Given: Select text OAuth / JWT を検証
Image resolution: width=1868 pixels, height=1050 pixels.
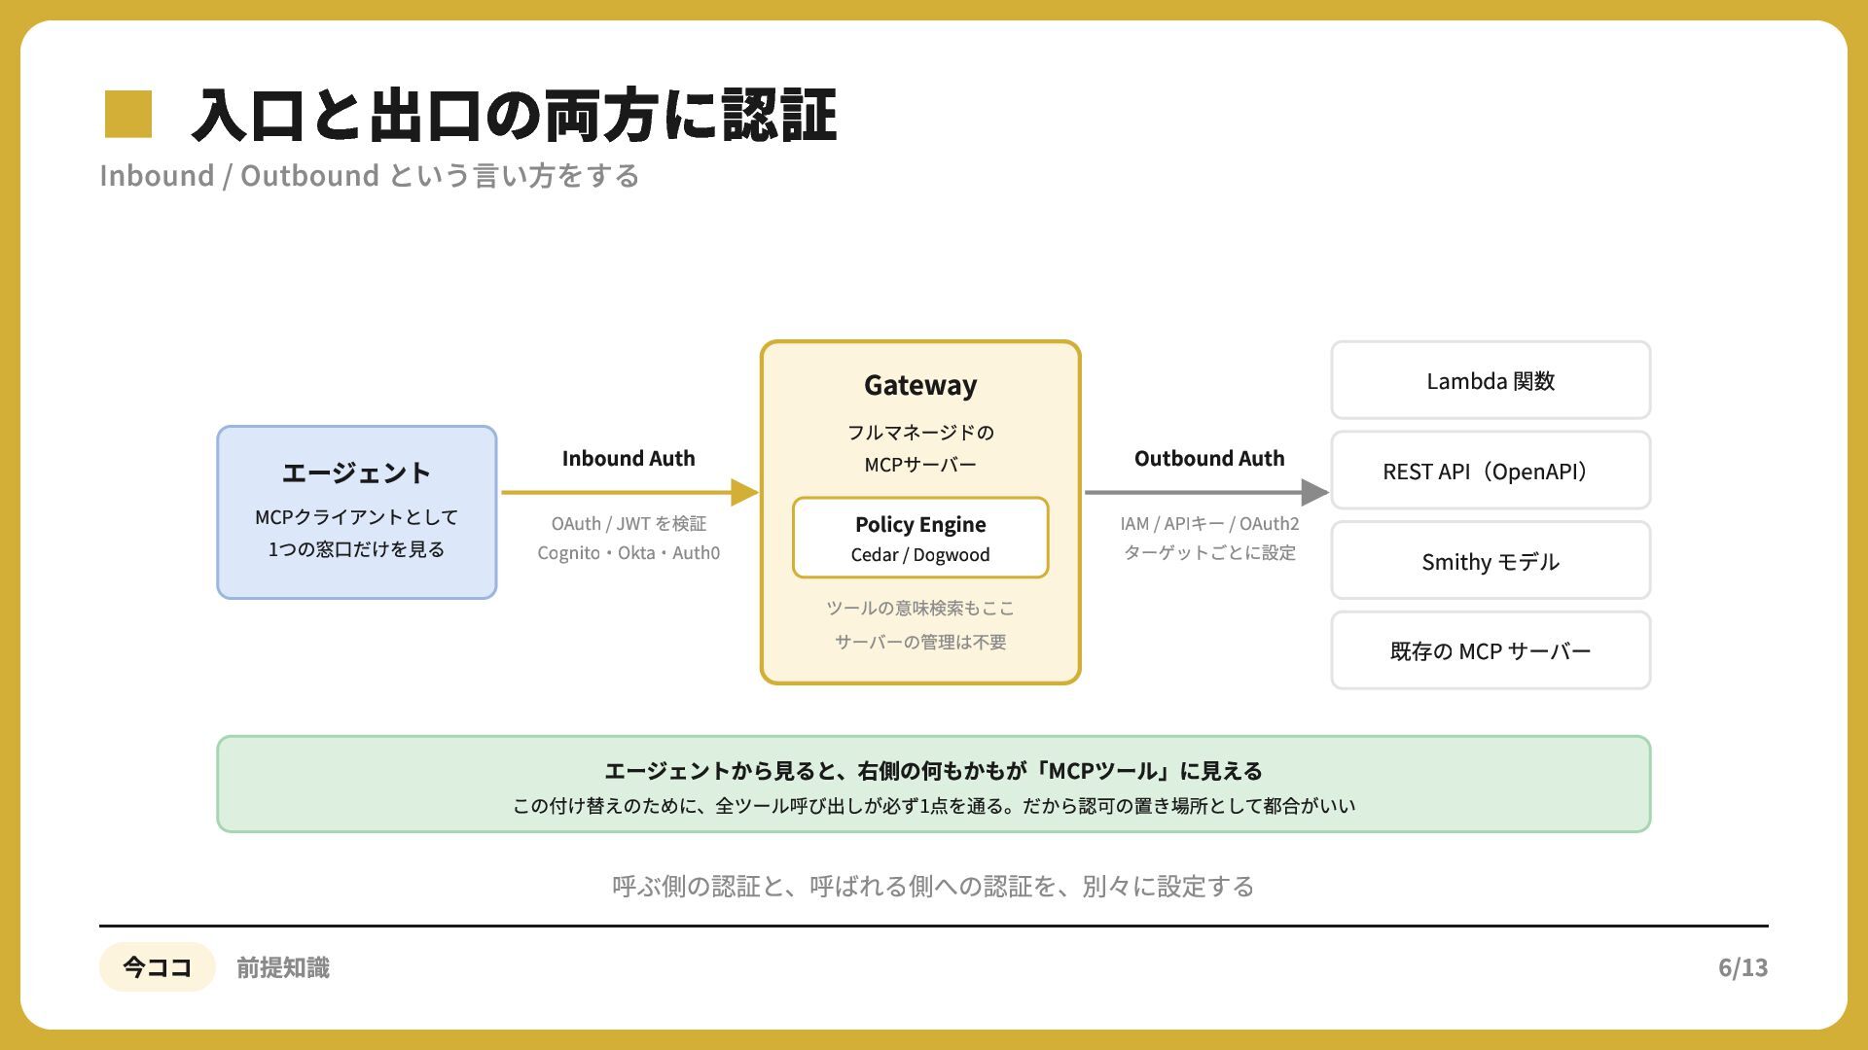Looking at the screenshot, I should [629, 524].
